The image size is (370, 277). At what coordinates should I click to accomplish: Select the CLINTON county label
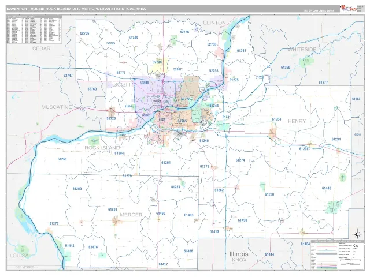pyautogui.click(x=214, y=23)
